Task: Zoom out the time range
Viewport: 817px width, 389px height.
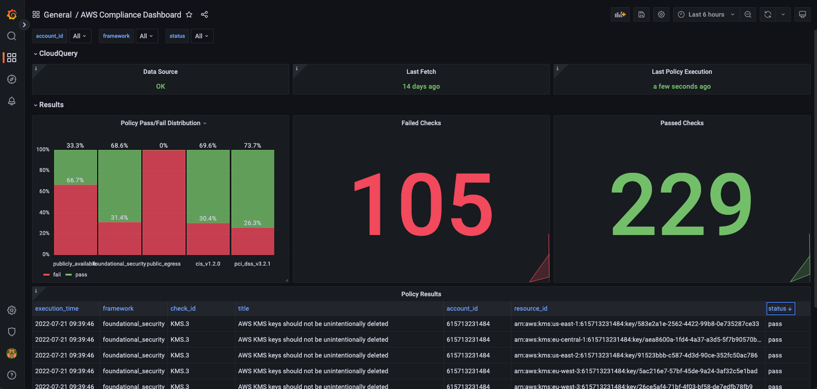Action: click(748, 14)
